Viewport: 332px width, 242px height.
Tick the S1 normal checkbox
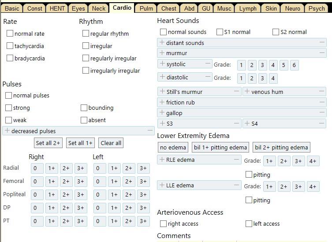click(x=220, y=32)
